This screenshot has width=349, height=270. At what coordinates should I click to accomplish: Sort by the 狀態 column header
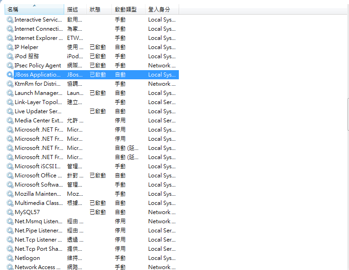pos(99,9)
